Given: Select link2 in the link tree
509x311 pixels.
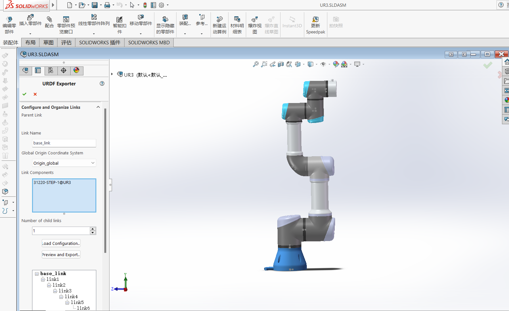Looking at the screenshot, I should click(59, 285).
